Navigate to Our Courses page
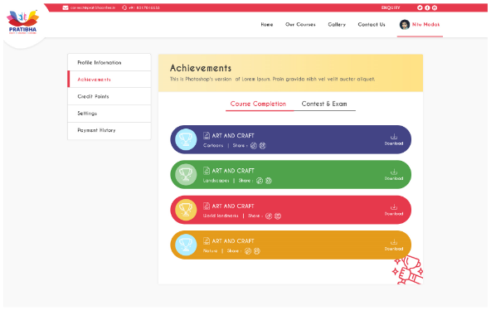The image size is (491, 325). point(300,24)
